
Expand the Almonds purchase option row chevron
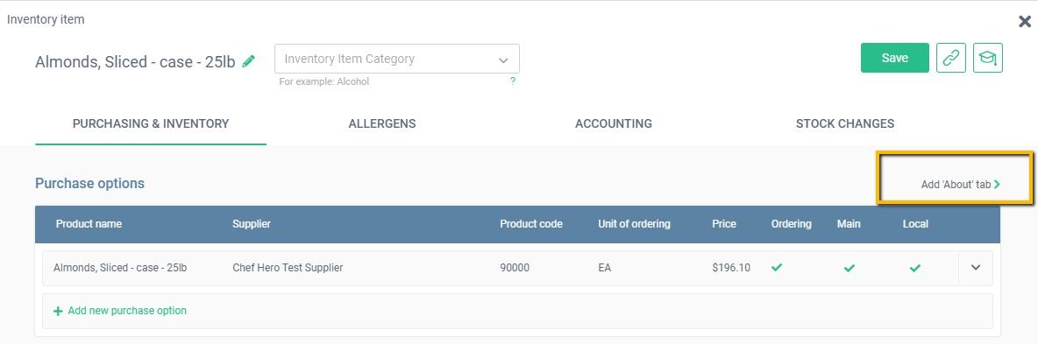point(975,268)
